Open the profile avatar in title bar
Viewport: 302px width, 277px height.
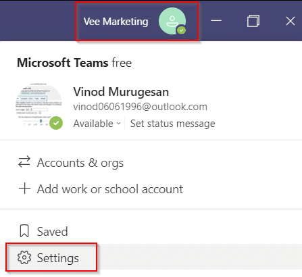(x=172, y=21)
